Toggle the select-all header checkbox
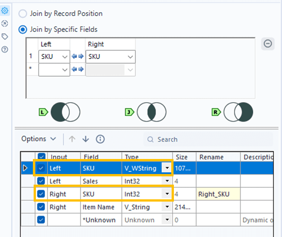This screenshot has height=237, width=282. pos(41,156)
